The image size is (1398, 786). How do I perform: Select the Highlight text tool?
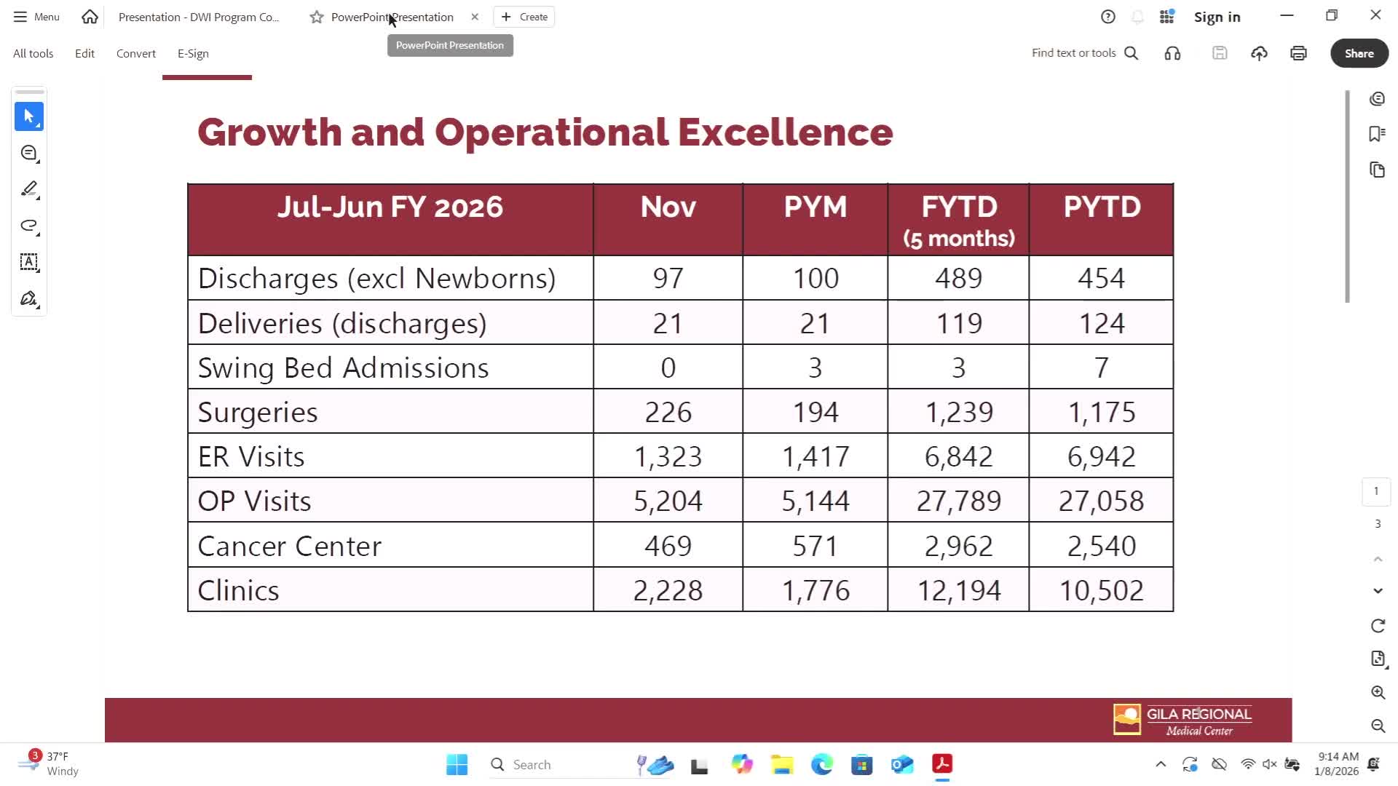[x=29, y=189]
